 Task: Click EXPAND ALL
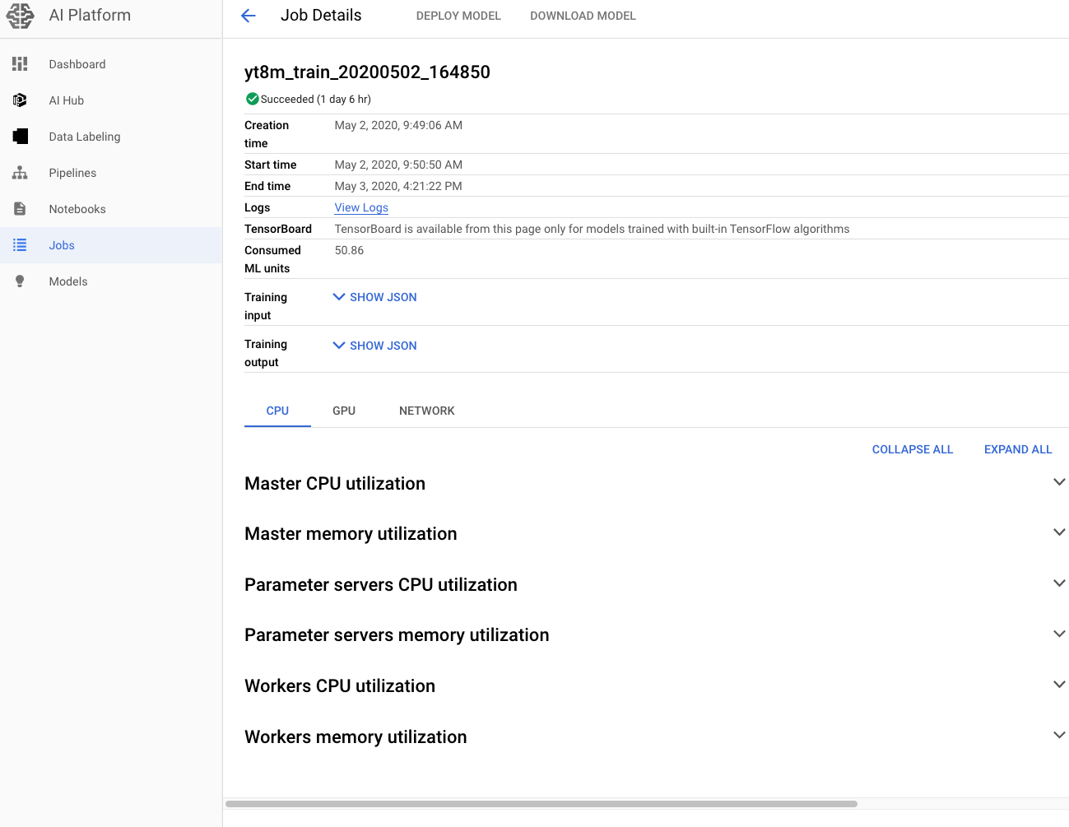1018,449
